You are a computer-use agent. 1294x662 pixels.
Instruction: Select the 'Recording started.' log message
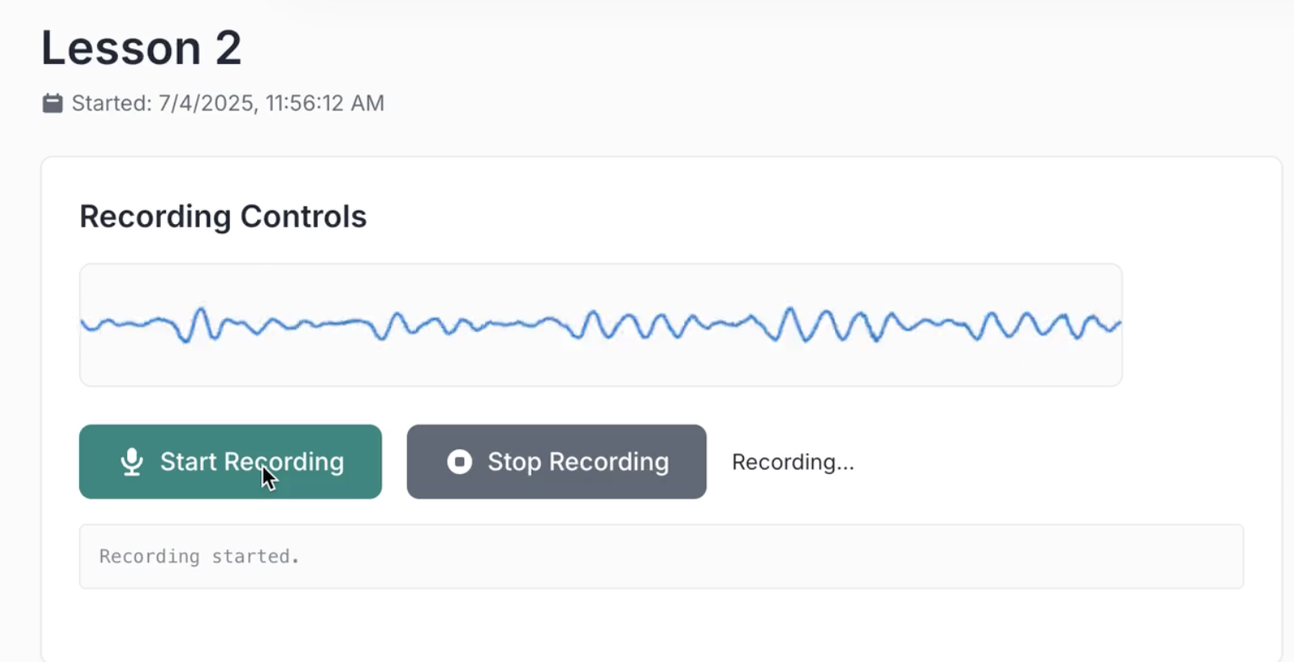(x=199, y=557)
